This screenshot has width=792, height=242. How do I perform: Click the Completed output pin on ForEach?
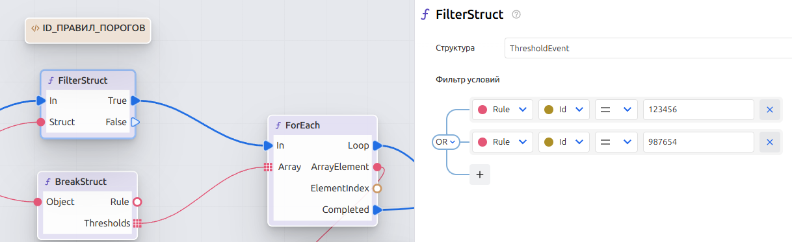tap(377, 210)
